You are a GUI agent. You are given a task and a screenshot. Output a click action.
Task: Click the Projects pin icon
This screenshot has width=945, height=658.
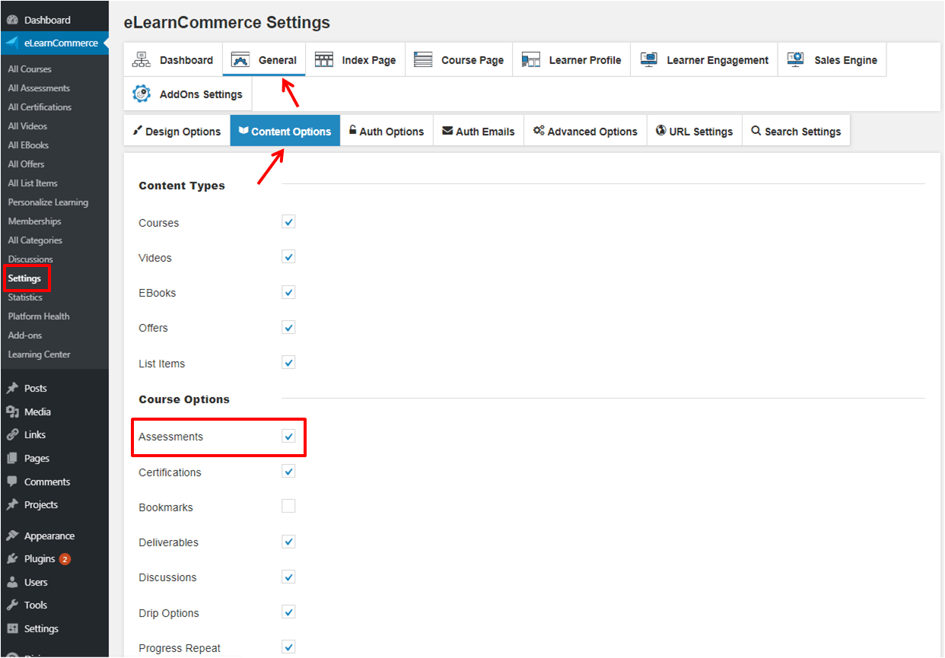pyautogui.click(x=12, y=504)
